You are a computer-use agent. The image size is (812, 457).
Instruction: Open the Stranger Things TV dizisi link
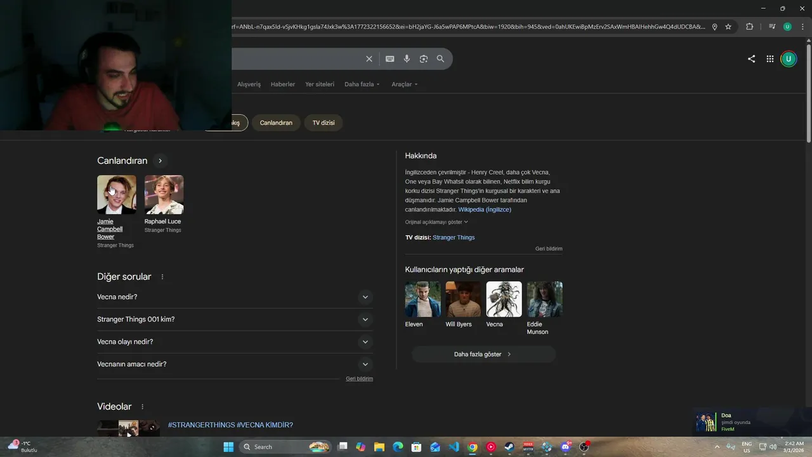(454, 237)
